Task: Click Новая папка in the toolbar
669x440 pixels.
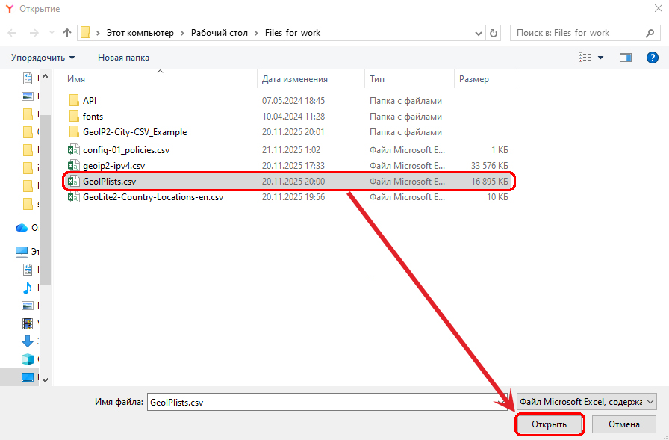Action: pyautogui.click(x=123, y=58)
